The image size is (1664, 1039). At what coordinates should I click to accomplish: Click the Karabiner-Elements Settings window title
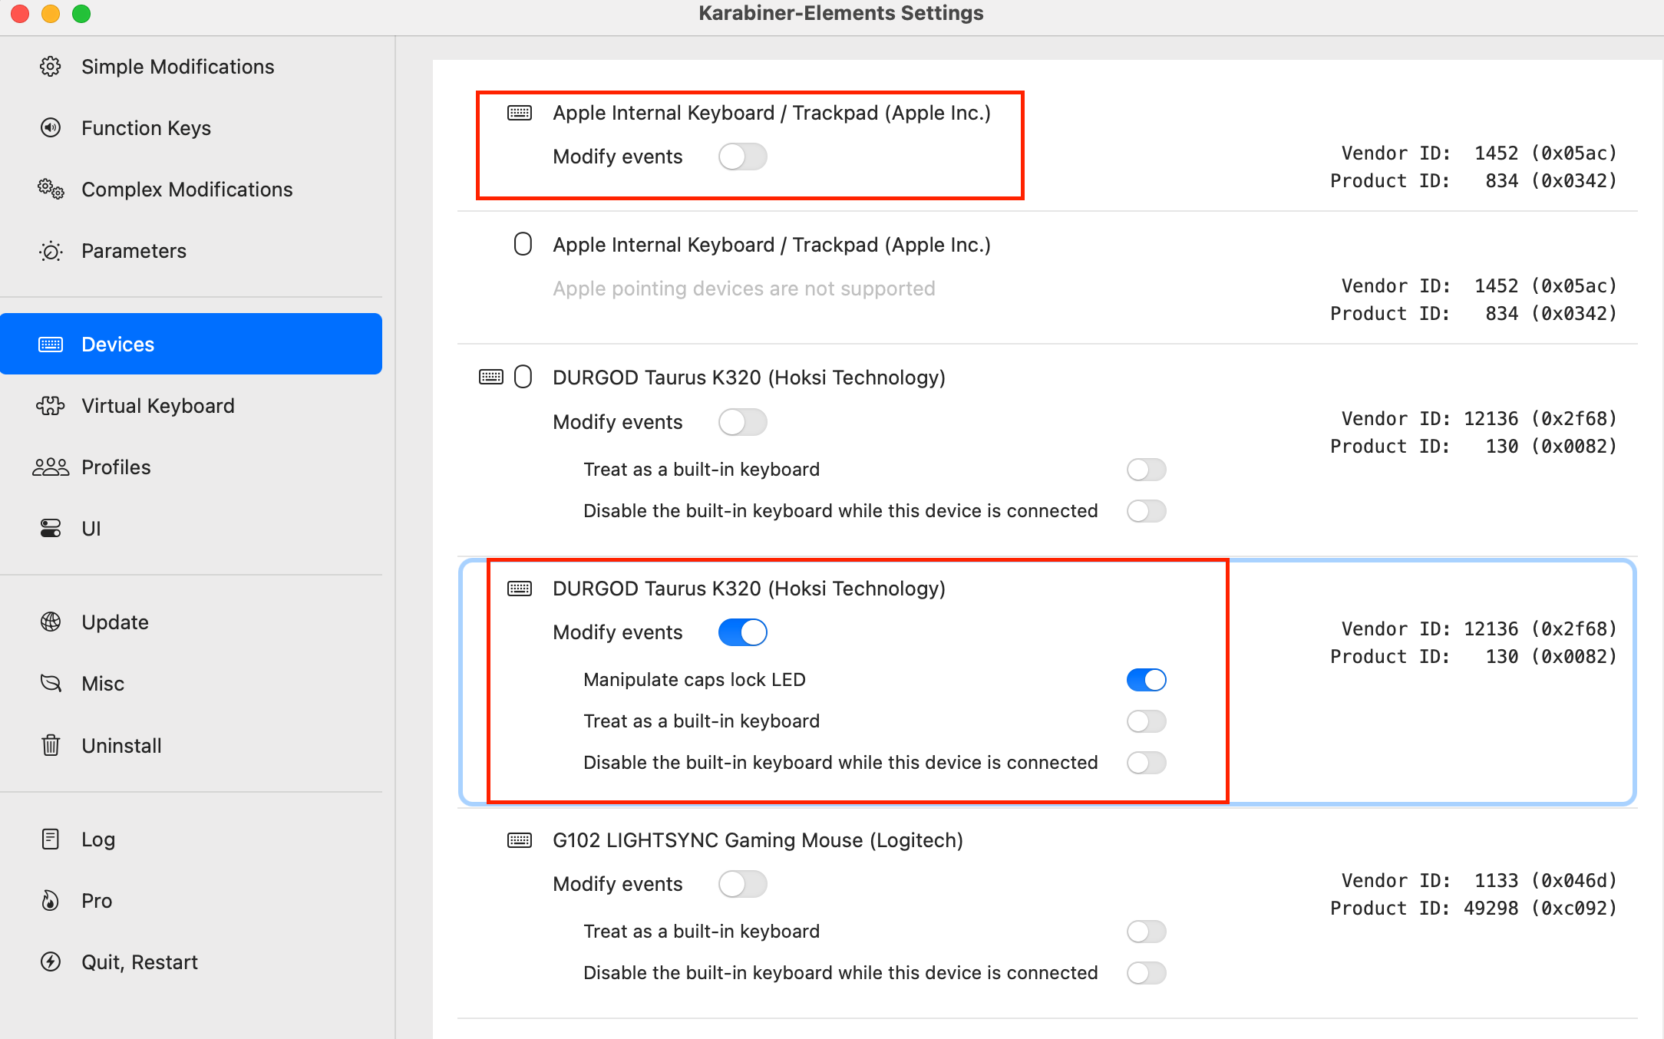point(840,13)
